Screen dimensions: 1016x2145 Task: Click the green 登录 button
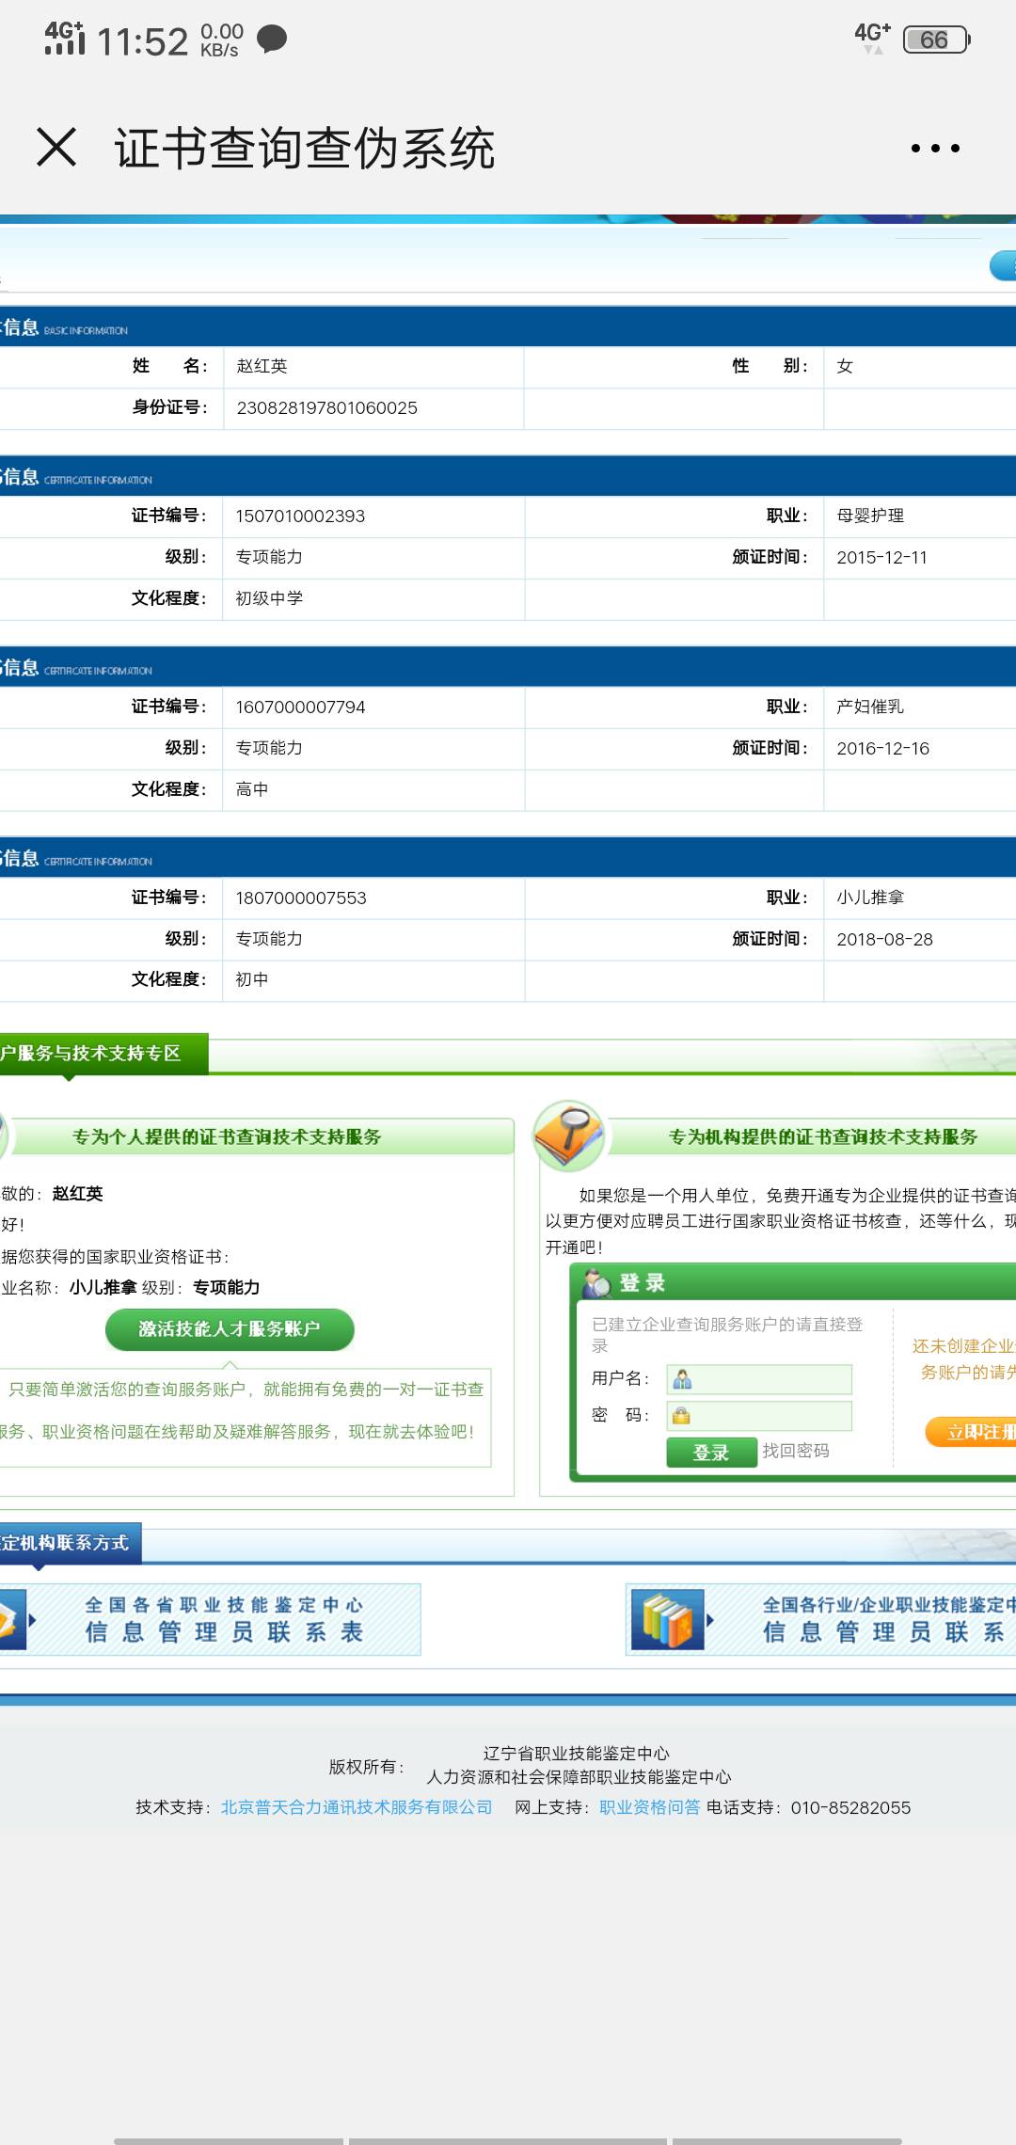click(711, 1452)
